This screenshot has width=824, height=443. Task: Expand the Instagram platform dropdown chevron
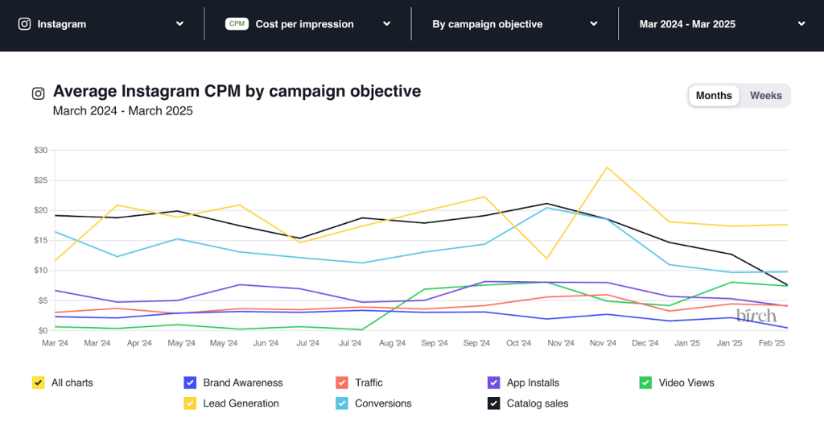point(179,24)
